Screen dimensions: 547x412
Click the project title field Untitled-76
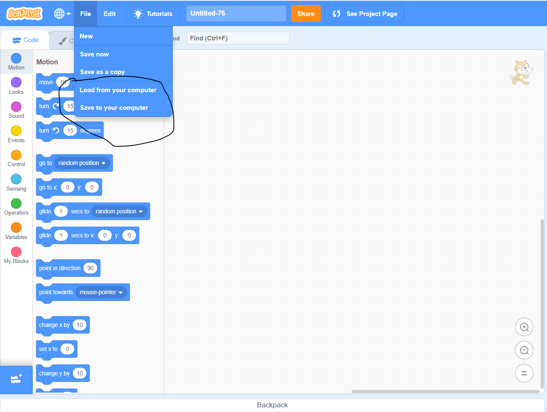236,13
